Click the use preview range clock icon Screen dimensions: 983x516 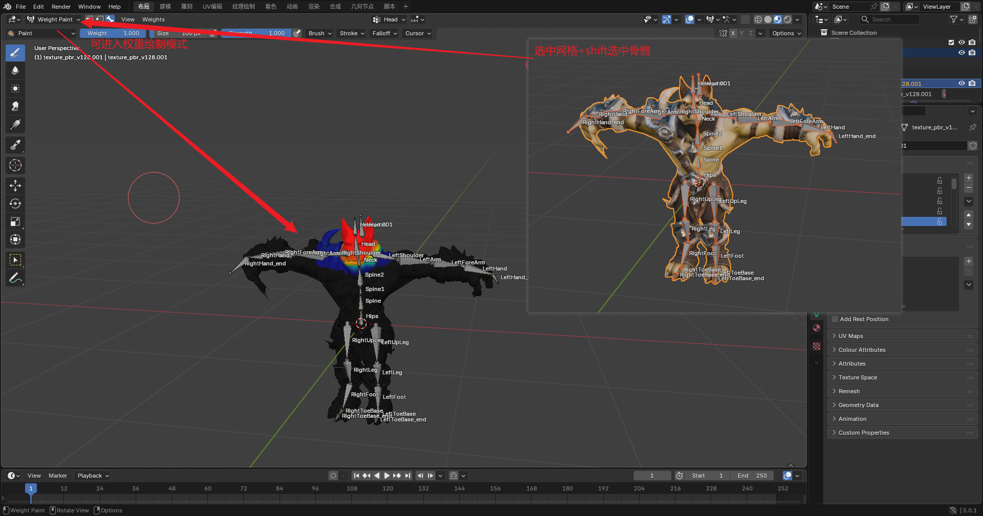679,476
